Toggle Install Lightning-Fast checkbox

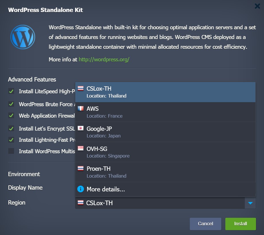[x=11, y=140]
